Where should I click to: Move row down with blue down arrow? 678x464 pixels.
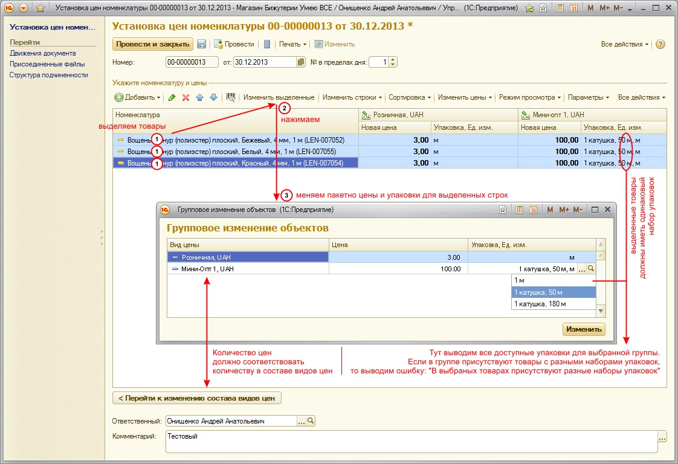pyautogui.click(x=213, y=97)
